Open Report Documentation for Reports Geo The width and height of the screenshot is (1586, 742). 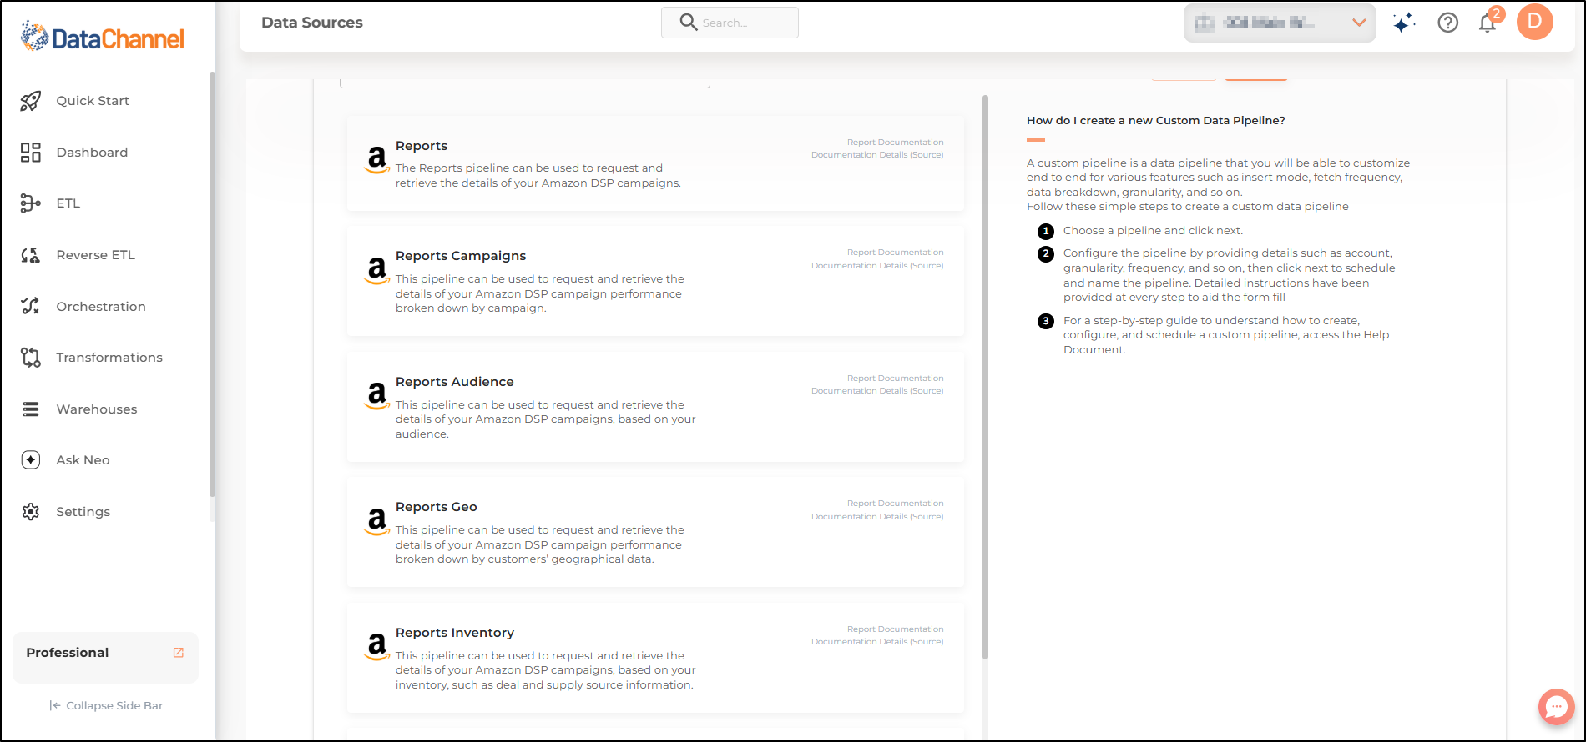[x=896, y=504]
